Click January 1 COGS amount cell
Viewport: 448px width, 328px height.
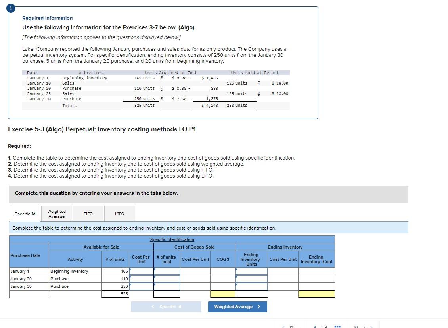[x=222, y=271]
